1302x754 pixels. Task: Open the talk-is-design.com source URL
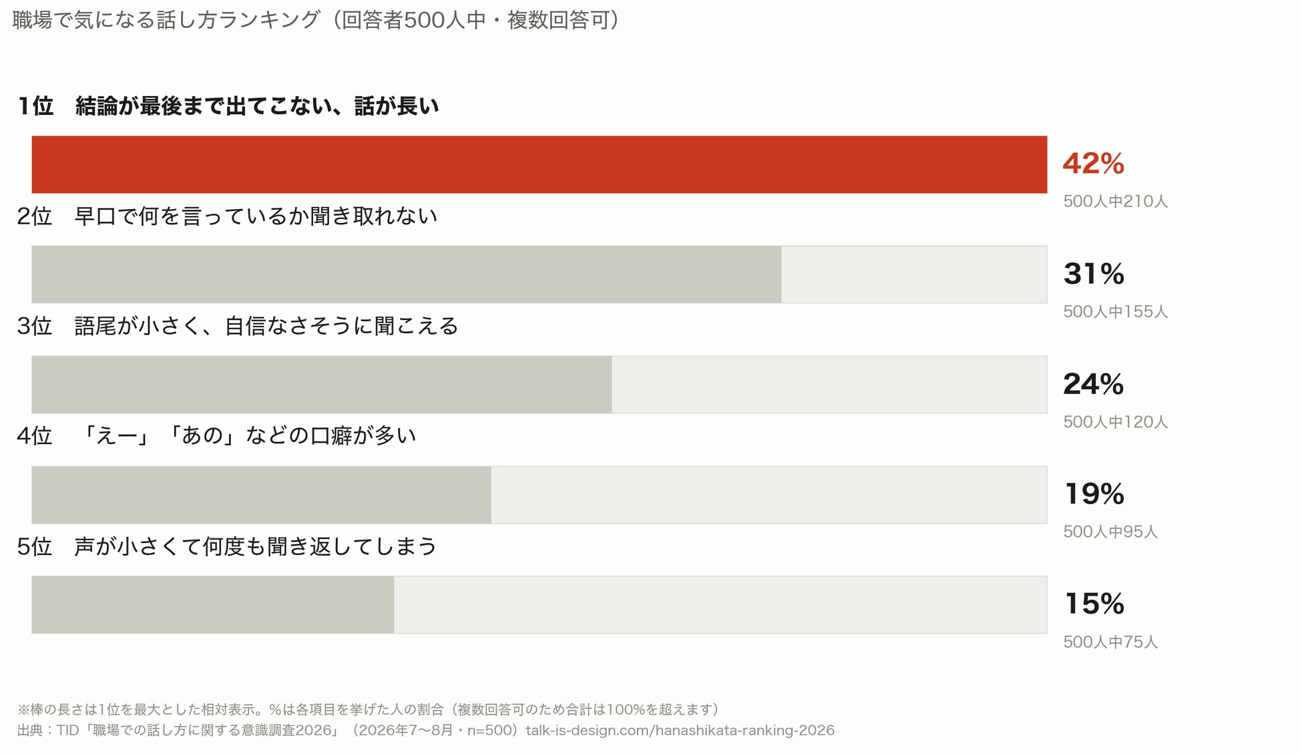pos(680,730)
